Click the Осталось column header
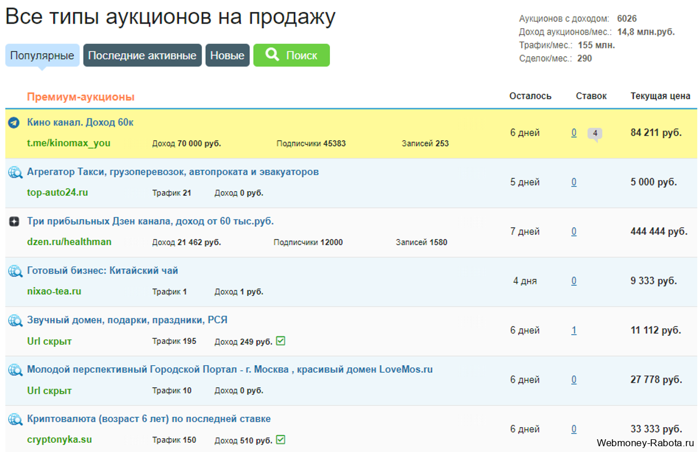 point(530,97)
